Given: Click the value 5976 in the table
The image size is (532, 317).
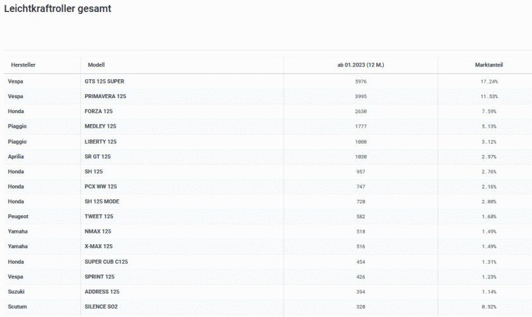Looking at the screenshot, I should [x=360, y=82].
